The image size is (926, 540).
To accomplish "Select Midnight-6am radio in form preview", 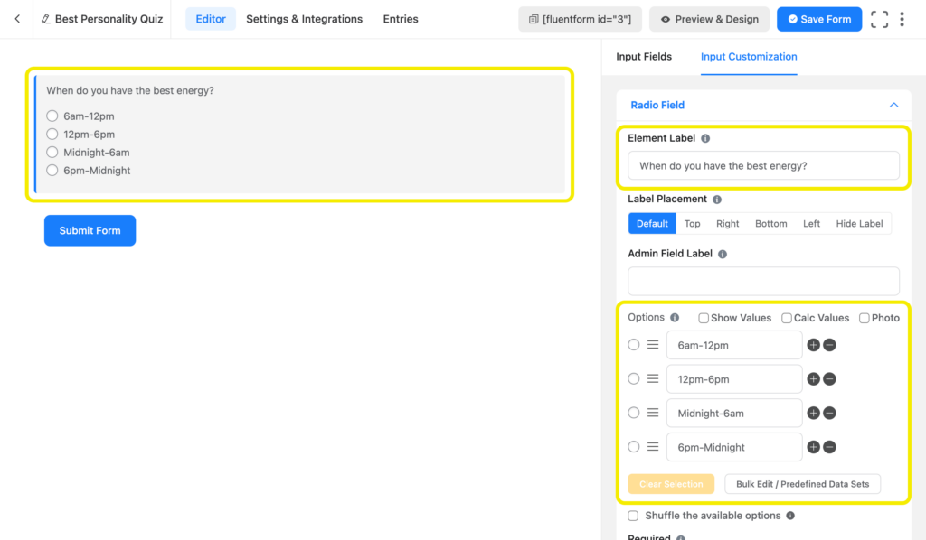I will 52,152.
